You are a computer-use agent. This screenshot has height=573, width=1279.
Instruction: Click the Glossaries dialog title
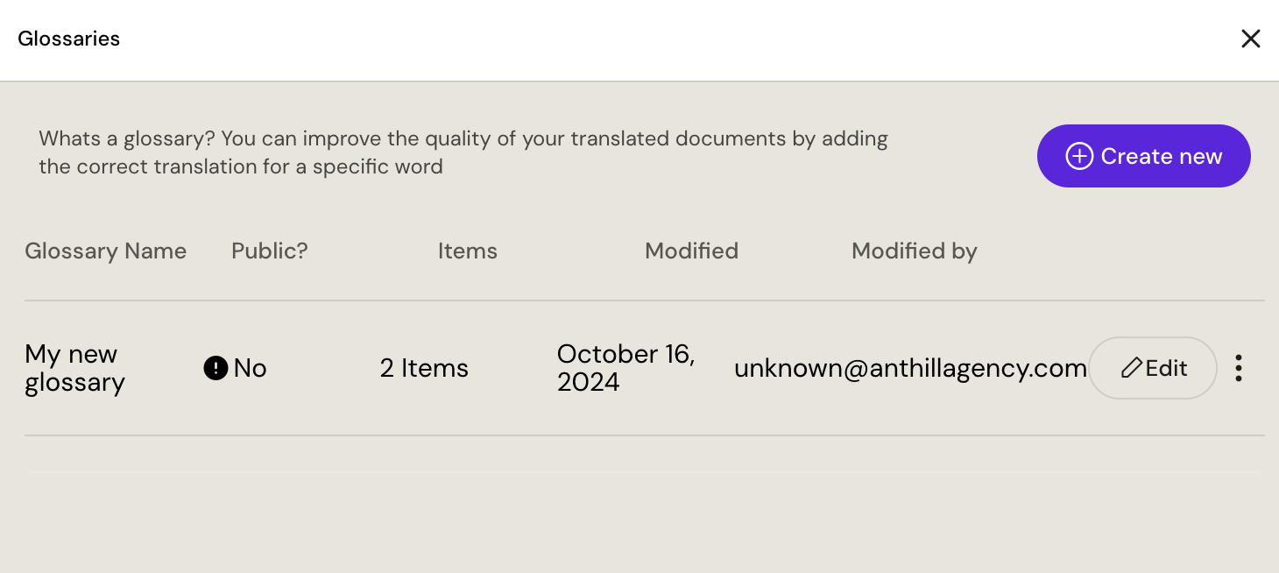pyautogui.click(x=68, y=39)
